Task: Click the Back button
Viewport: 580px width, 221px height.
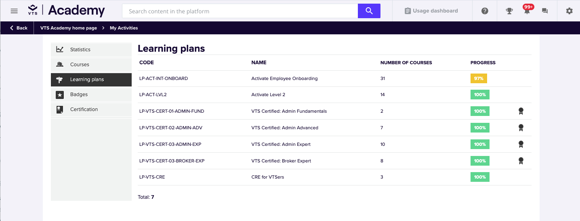Action: [x=19, y=28]
